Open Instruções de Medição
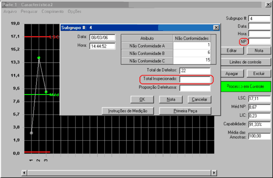Image resolution: width=273 pixels, height=178 pixels. click(128, 111)
